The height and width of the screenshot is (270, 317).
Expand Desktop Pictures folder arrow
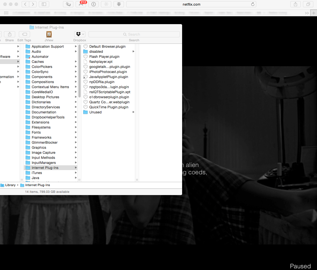76,97
